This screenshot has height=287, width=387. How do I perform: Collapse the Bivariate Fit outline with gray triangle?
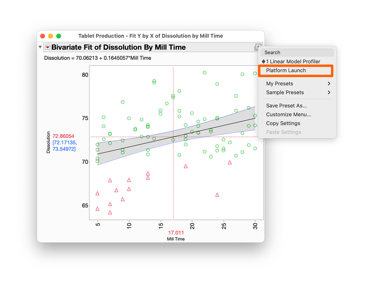[x=40, y=47]
